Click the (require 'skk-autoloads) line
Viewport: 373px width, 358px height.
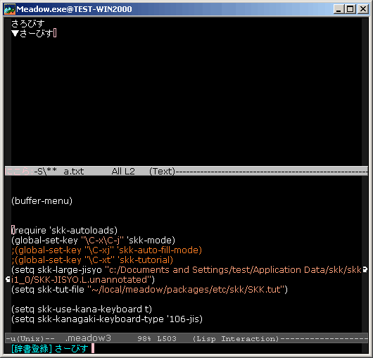point(65,231)
